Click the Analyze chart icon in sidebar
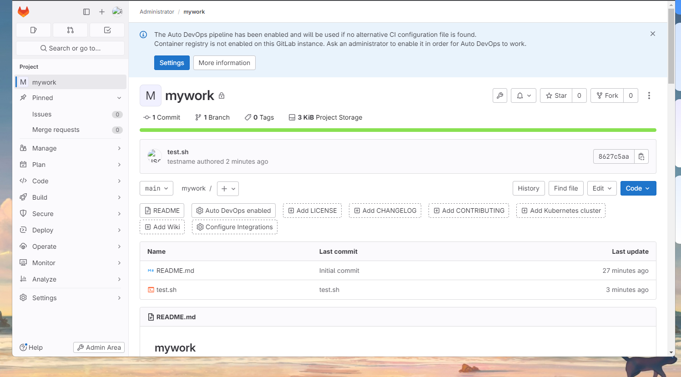The height and width of the screenshot is (377, 681). click(23, 279)
